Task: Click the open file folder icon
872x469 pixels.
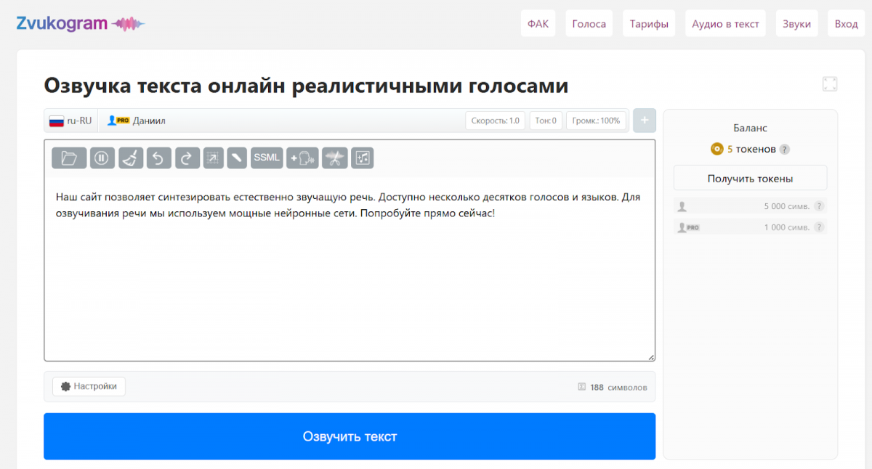Action: click(x=69, y=158)
